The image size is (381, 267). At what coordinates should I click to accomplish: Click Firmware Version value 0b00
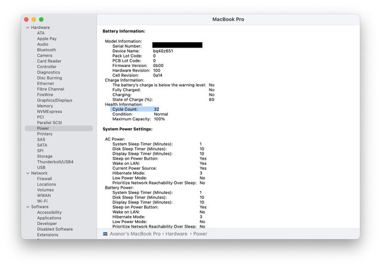(158, 65)
